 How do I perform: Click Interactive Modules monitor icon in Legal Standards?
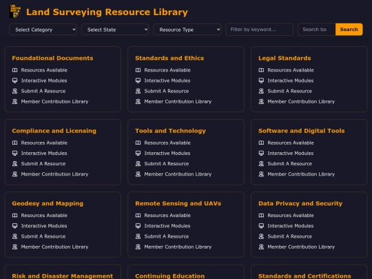pyautogui.click(x=261, y=81)
